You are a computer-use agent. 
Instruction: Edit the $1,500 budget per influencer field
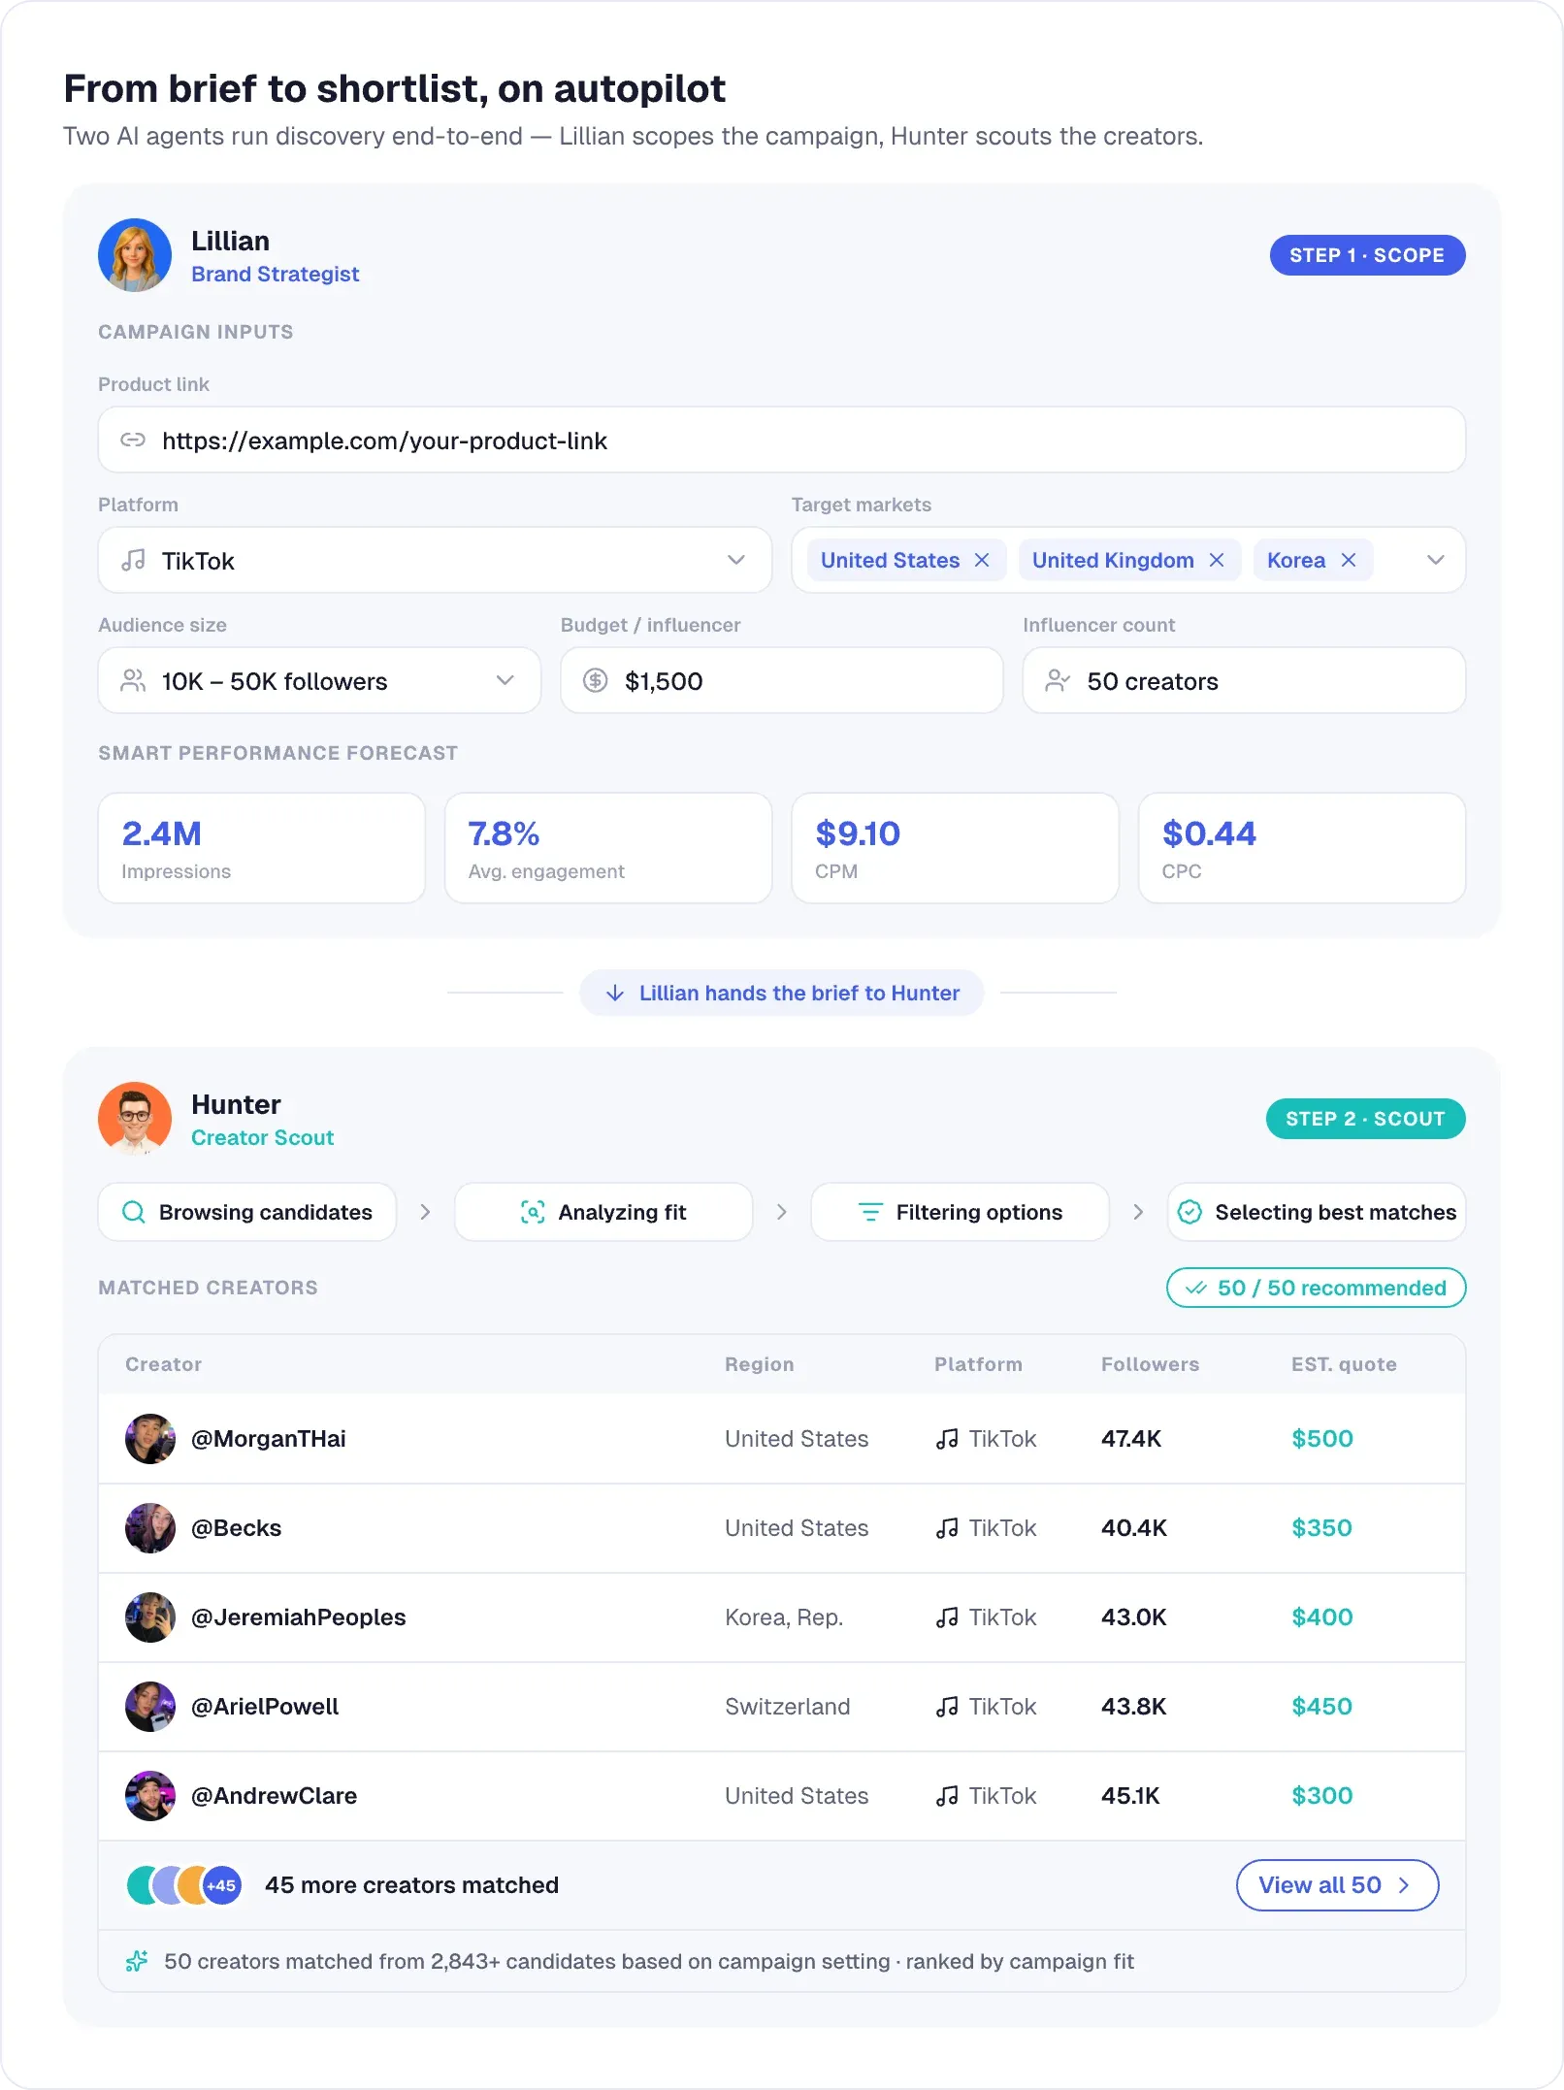pyautogui.click(x=781, y=681)
